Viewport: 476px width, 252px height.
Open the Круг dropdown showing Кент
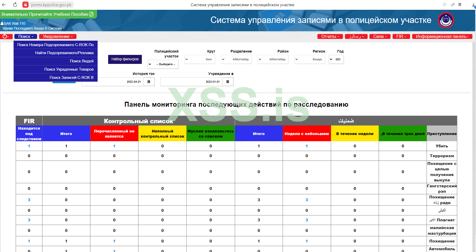tap(200, 59)
